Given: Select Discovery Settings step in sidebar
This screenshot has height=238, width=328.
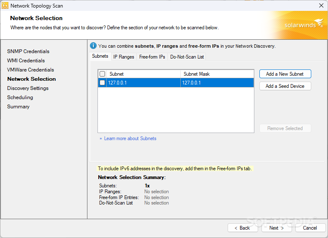Looking at the screenshot, I should (x=28, y=88).
